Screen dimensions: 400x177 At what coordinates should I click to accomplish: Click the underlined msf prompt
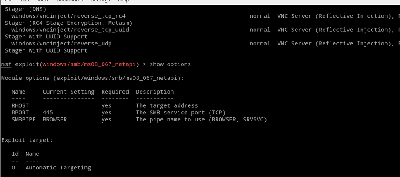point(6,64)
